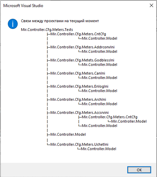
Task: Select the Mir.Controller.Cfg.Meters.UchetIni line
Action: [x=79, y=145]
